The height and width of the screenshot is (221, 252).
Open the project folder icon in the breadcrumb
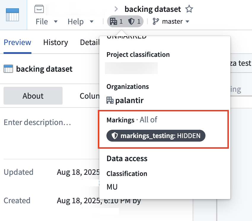(39, 9)
